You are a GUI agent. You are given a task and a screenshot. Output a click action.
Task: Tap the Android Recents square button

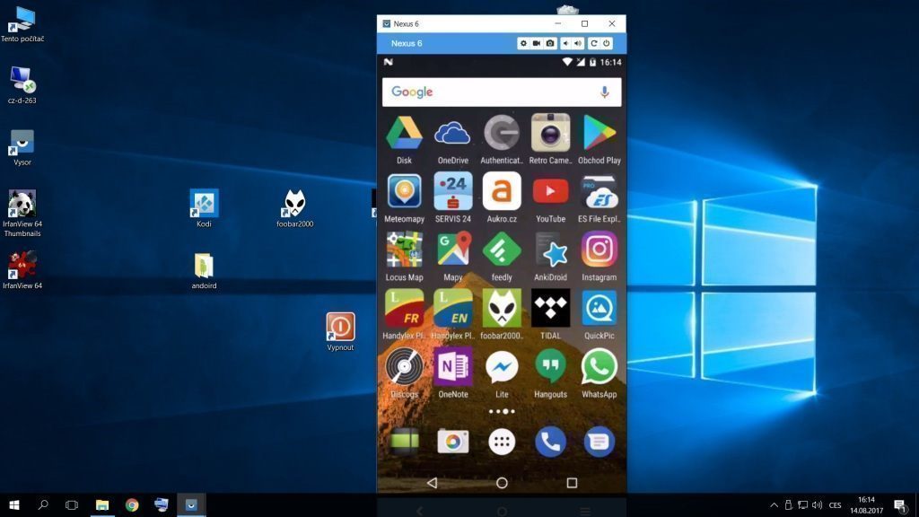coord(572,482)
